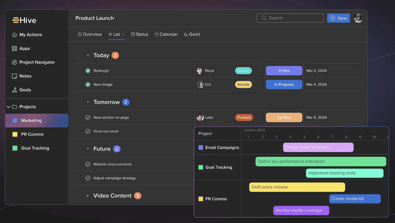The height and width of the screenshot is (223, 395).
Task: Check off Website improvements task
Action: [88, 164]
